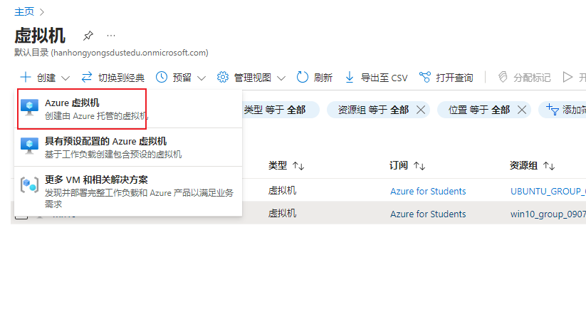
Task: Click the 导出至 CSV download icon
Action: [350, 78]
